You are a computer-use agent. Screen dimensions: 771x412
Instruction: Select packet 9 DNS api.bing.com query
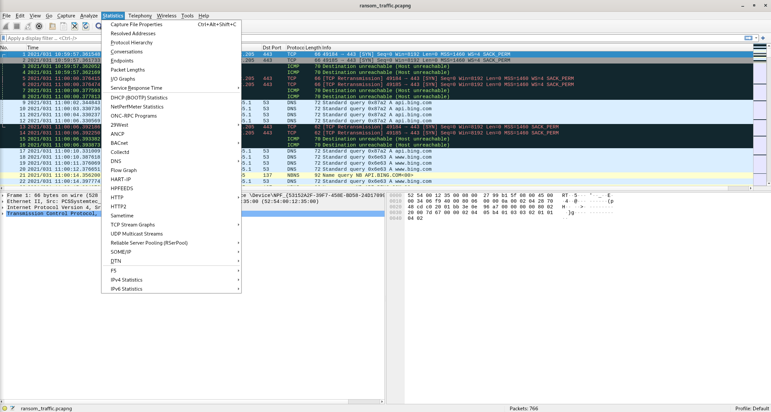[x=376, y=102]
